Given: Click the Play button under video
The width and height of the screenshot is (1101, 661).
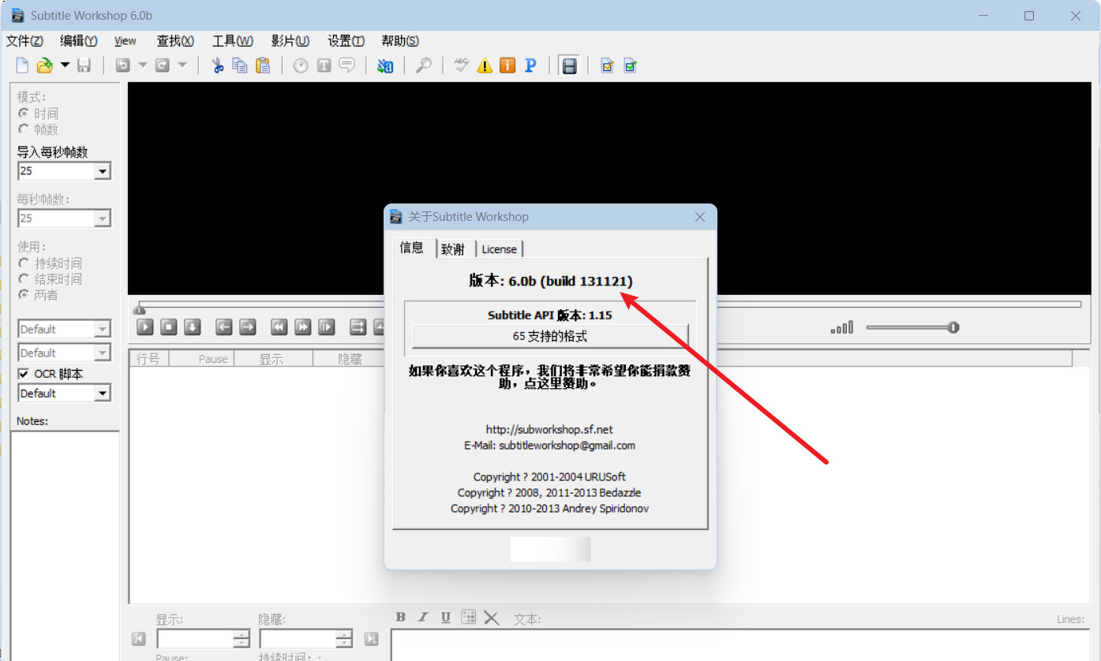Looking at the screenshot, I should (x=145, y=327).
